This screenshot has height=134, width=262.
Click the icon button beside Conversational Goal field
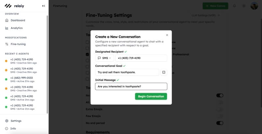(164, 72)
